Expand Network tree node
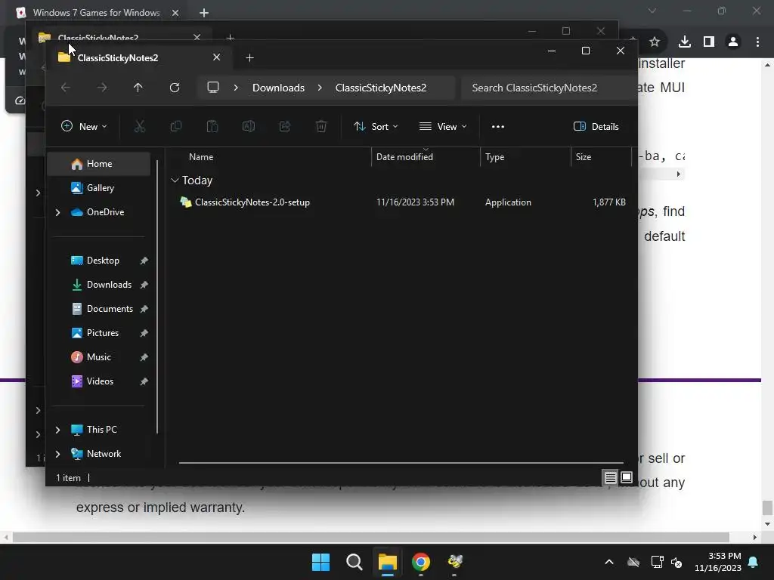Screen dimensions: 774x580 [57, 454]
